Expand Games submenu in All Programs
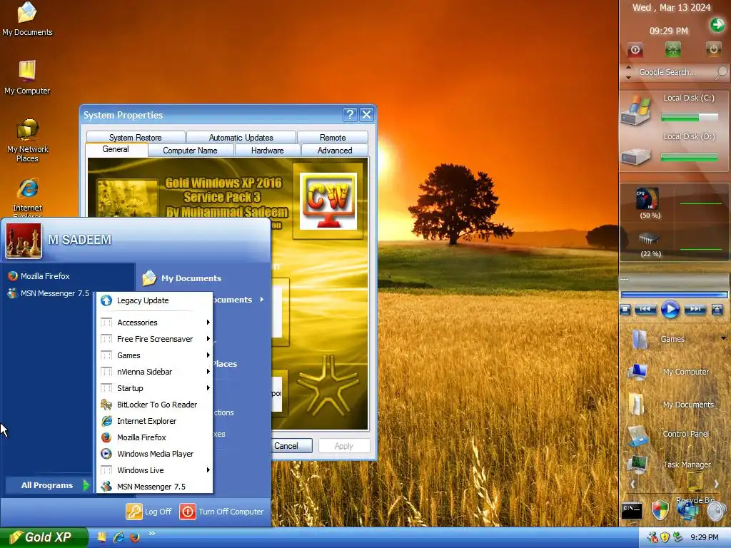The width and height of the screenshot is (731, 548). pos(155,355)
